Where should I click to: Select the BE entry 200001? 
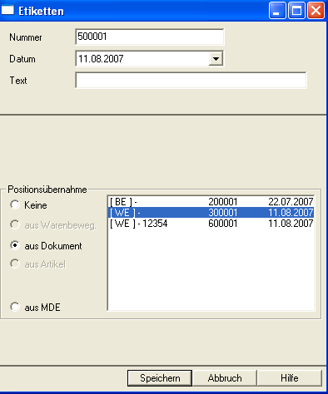click(x=211, y=202)
